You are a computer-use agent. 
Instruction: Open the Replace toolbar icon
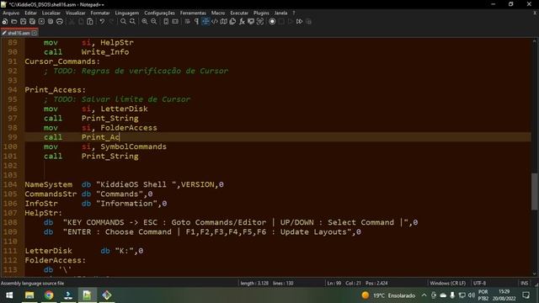click(x=132, y=21)
